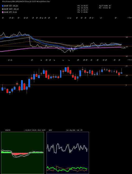Image resolution: width=132 pixels, height=174 pixels.
Task: Click the '<Tops' marker label
Action: click(x=130, y=18)
